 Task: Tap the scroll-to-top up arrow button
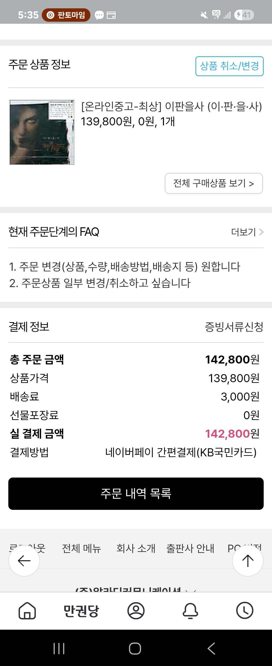(248, 561)
